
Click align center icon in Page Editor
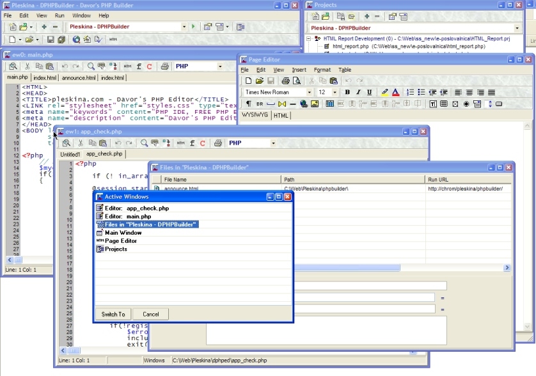pos(469,92)
